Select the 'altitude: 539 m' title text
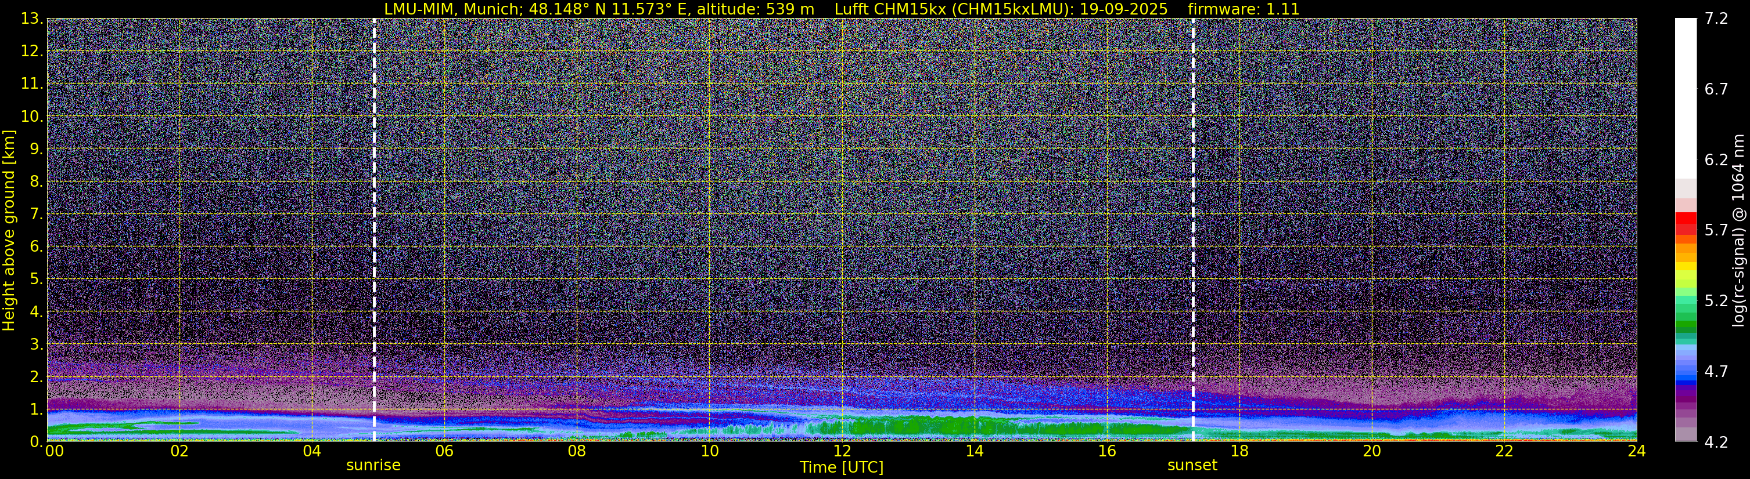 (756, 9)
